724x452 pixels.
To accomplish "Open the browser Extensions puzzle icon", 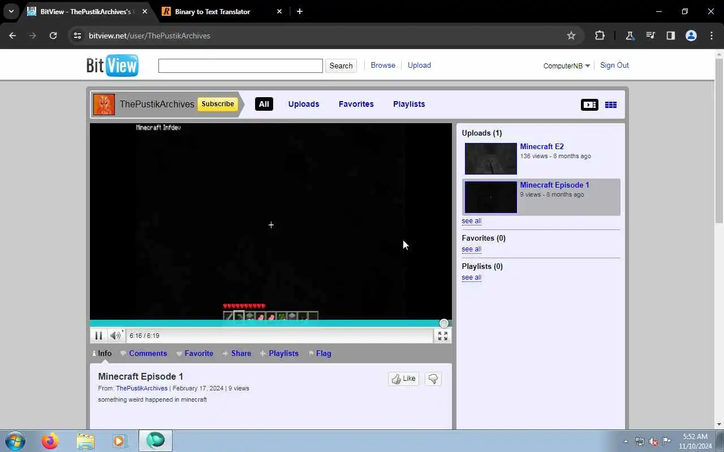I will coord(600,36).
